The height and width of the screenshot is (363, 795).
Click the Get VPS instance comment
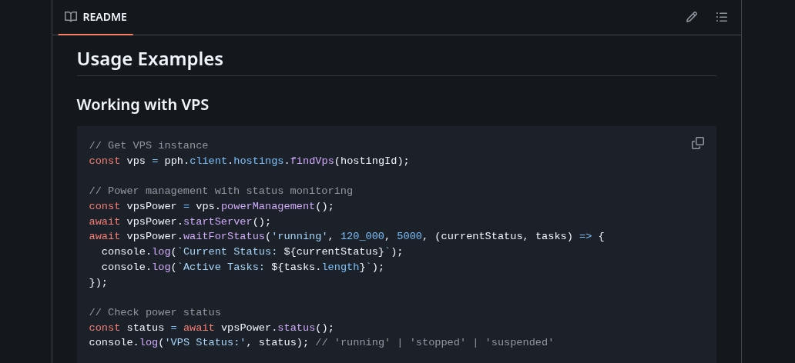click(149, 145)
